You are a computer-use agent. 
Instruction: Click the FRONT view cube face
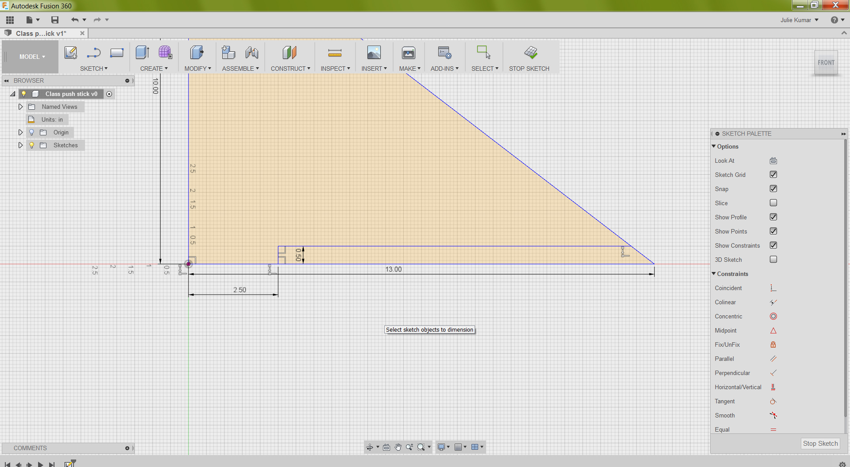click(826, 63)
